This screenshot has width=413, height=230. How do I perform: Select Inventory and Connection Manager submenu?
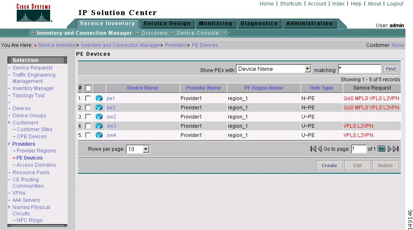pyautogui.click(x=84, y=33)
